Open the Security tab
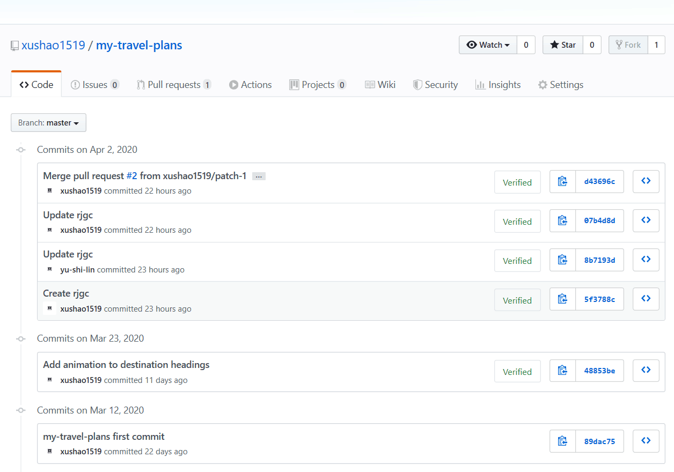The image size is (674, 472). click(435, 85)
